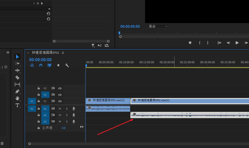Image resolution: width=249 pixels, height=148 pixels.
Task: Toggle A3 track targeting
Action: click(x=45, y=121)
